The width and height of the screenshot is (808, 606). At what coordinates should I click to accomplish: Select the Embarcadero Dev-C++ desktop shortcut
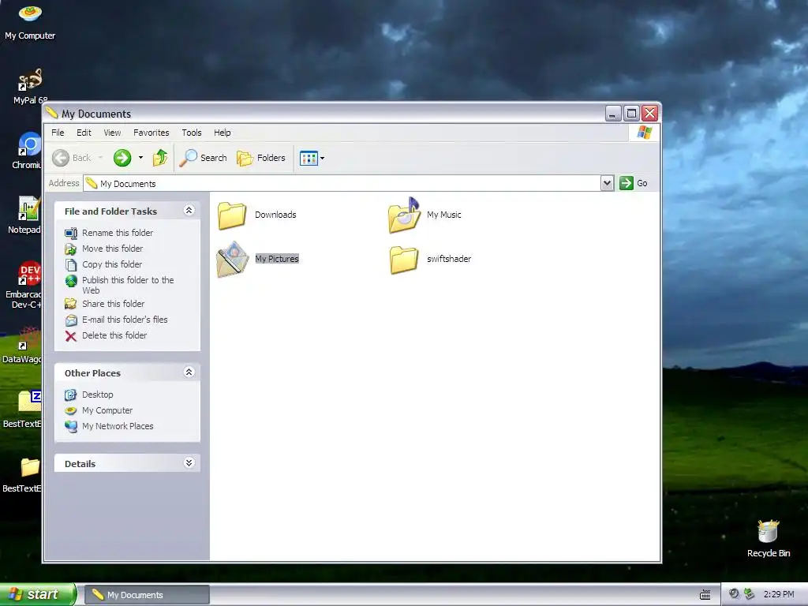tap(24, 284)
